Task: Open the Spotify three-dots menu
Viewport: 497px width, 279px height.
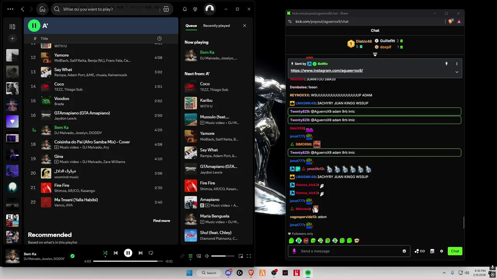Action: pos(10,9)
